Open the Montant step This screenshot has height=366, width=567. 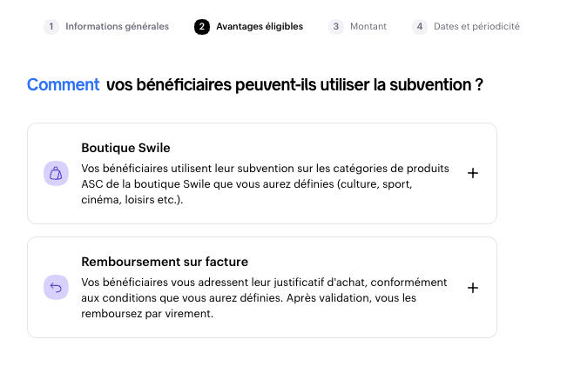368,26
